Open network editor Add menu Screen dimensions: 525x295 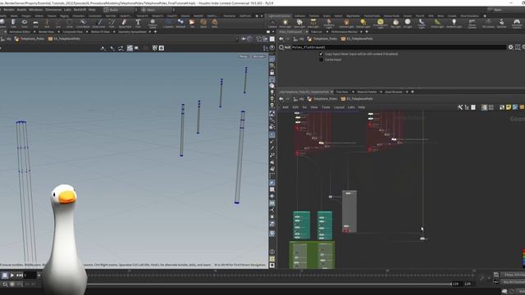pos(285,107)
